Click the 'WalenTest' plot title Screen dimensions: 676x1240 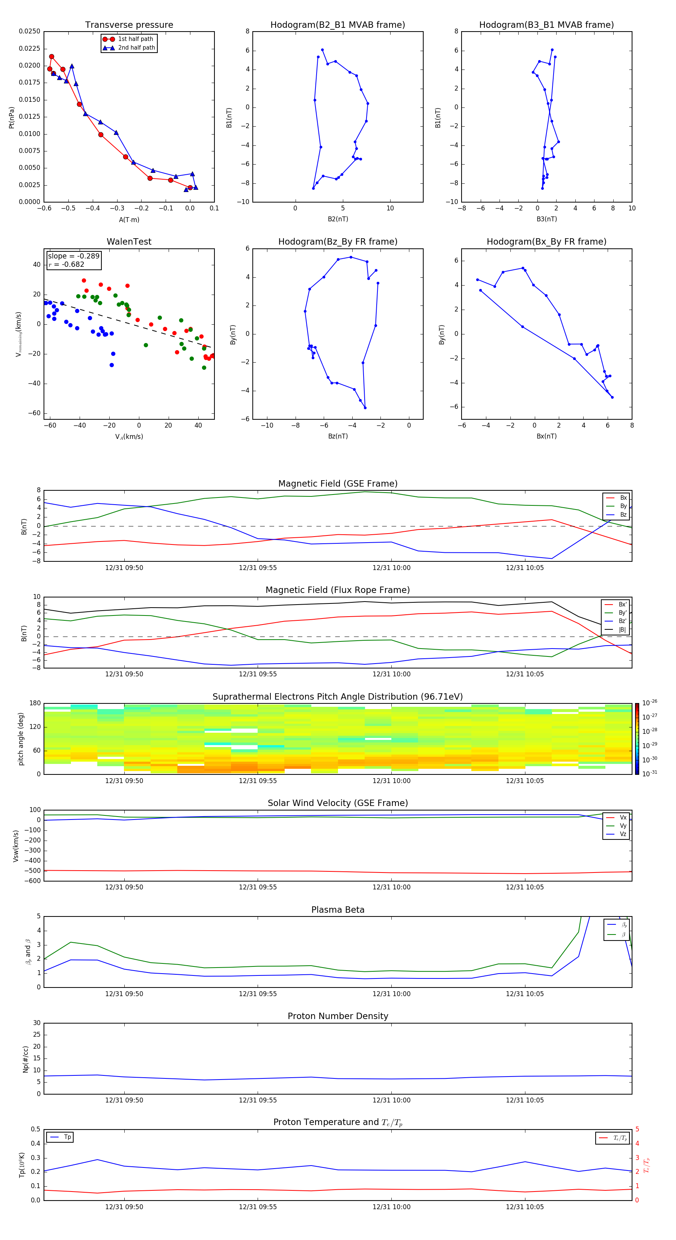(x=129, y=242)
